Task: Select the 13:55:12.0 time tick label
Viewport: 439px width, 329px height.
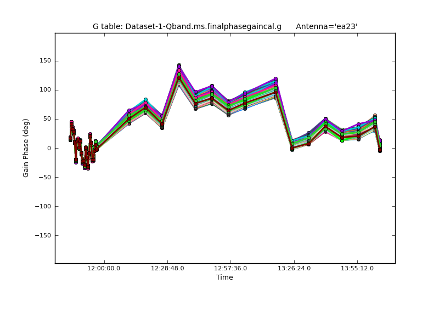Action: point(357,268)
